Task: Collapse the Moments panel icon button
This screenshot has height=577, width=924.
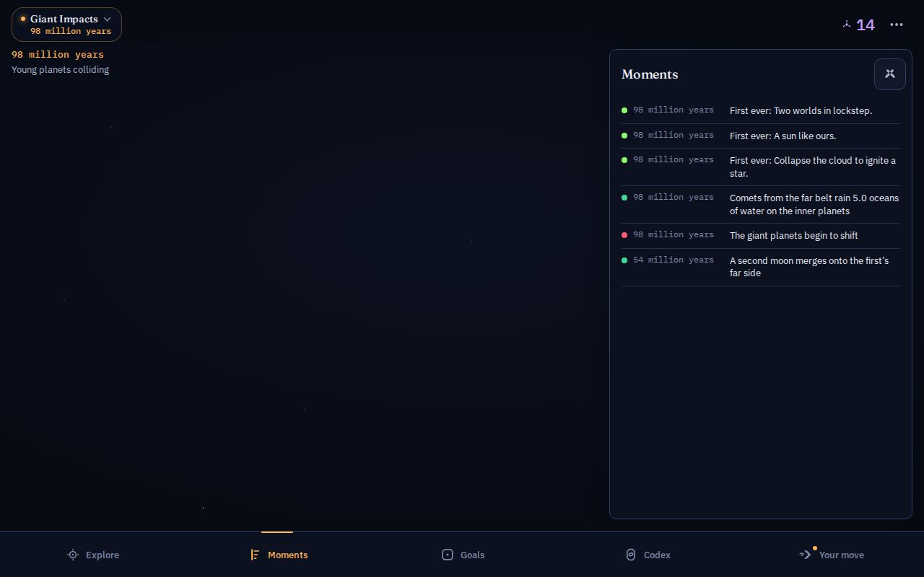Action: (890, 74)
